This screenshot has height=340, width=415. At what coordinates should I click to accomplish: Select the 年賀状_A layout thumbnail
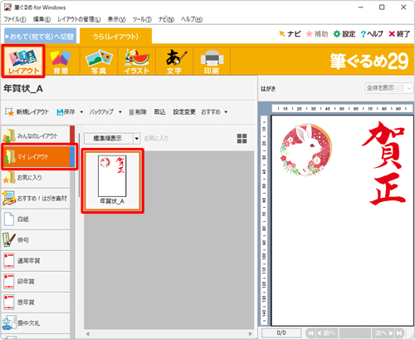tap(112, 180)
